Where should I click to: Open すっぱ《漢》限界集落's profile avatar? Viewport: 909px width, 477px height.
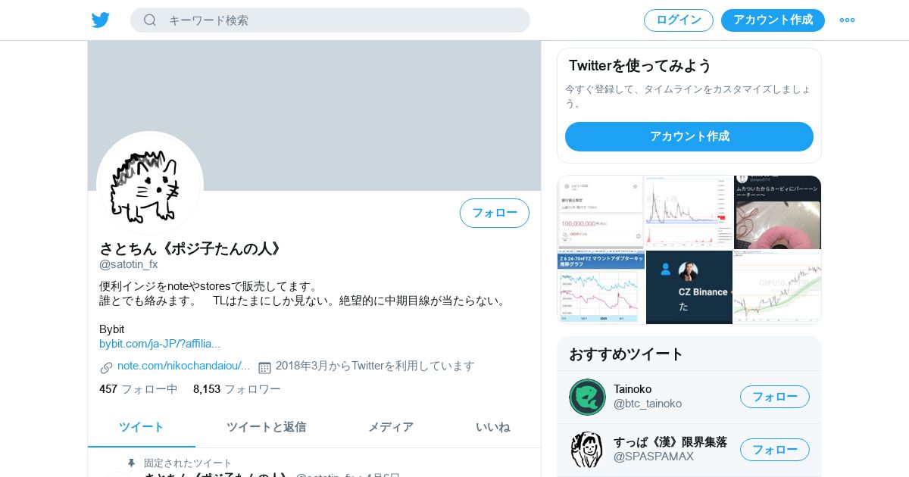click(x=587, y=450)
